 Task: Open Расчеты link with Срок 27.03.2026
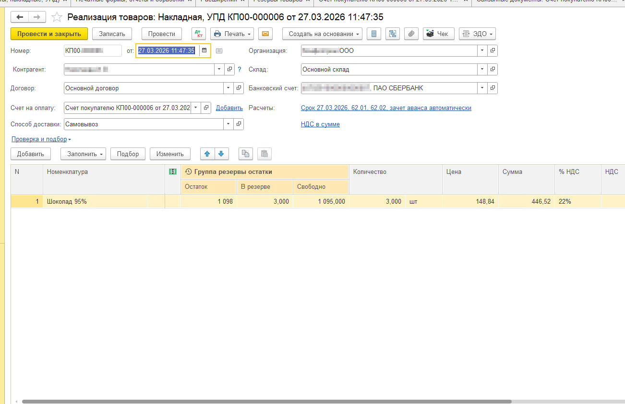(x=386, y=108)
